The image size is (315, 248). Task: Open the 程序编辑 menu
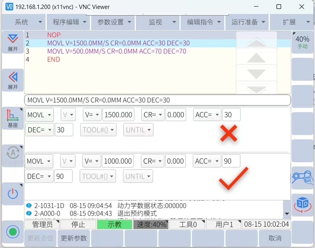tap(69, 22)
